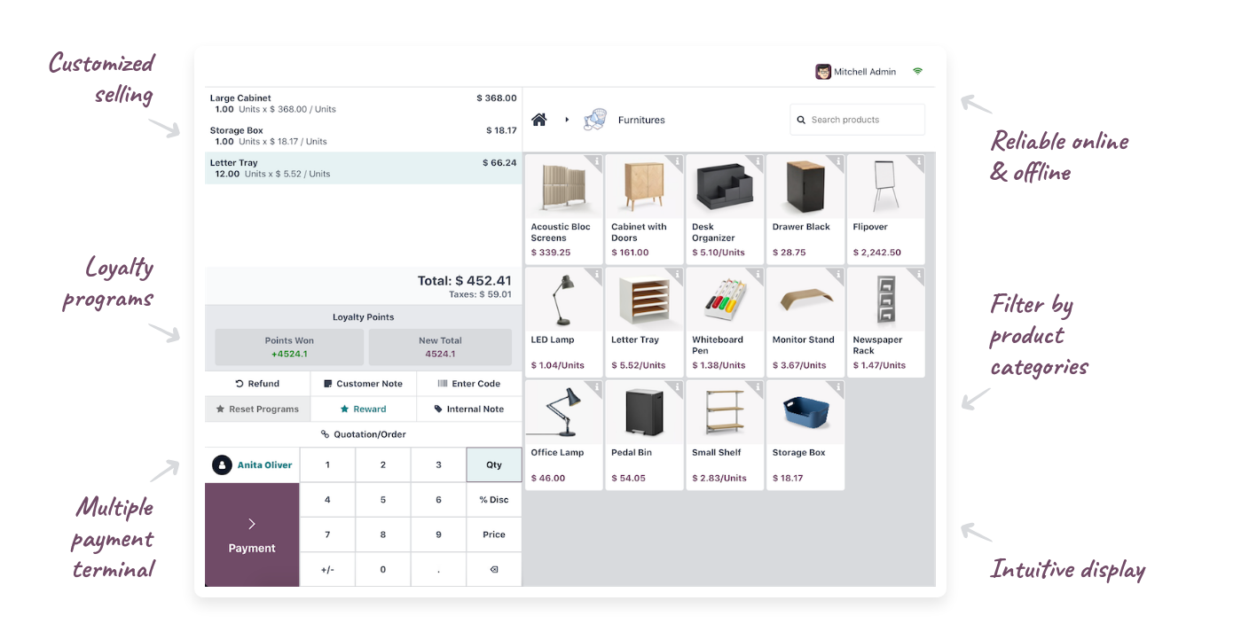1249x624 pixels.
Task: Click inside the Search products field
Action: click(x=856, y=119)
